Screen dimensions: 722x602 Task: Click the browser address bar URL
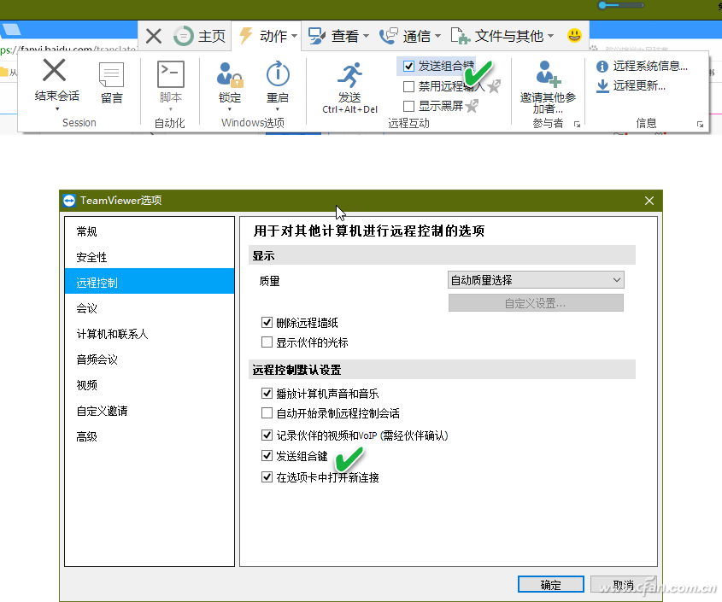69,50
